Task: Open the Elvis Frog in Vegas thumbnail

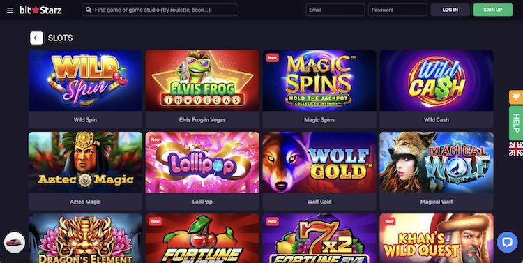Action: point(202,80)
